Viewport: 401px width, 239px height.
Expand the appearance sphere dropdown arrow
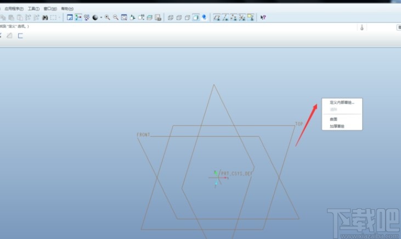(101, 18)
